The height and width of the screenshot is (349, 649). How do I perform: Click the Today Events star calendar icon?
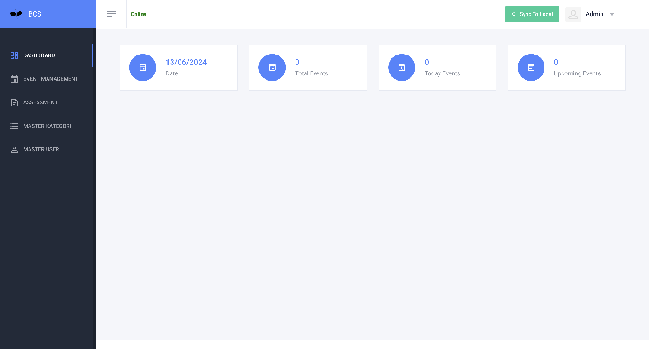pyautogui.click(x=401, y=67)
